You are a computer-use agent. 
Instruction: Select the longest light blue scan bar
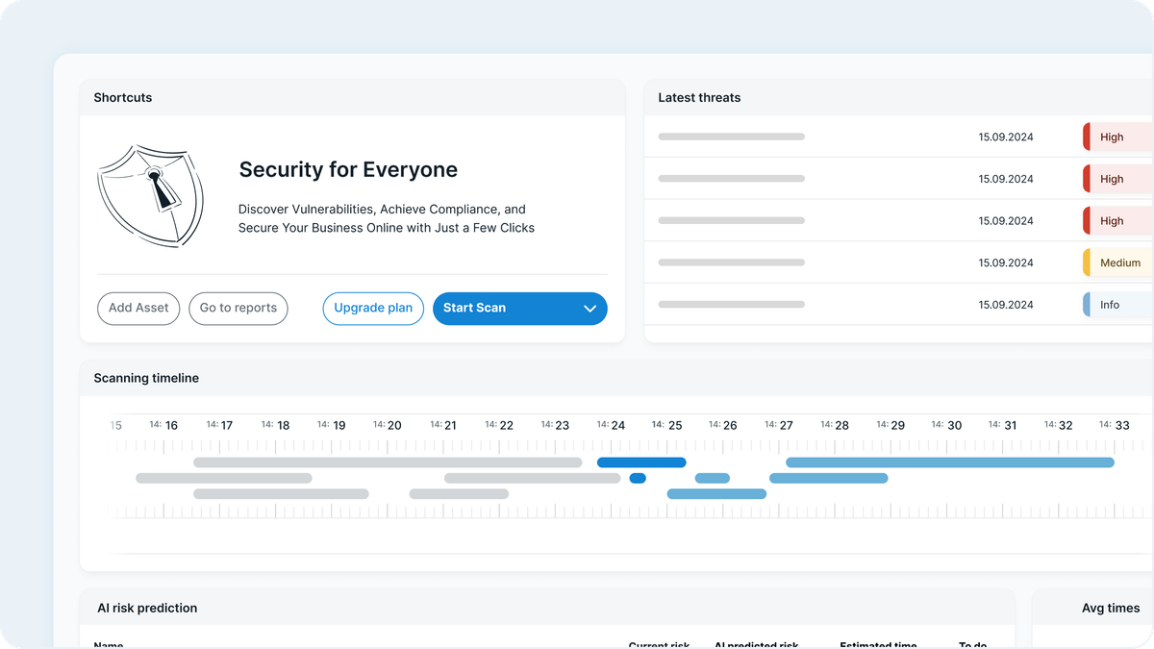(x=949, y=462)
